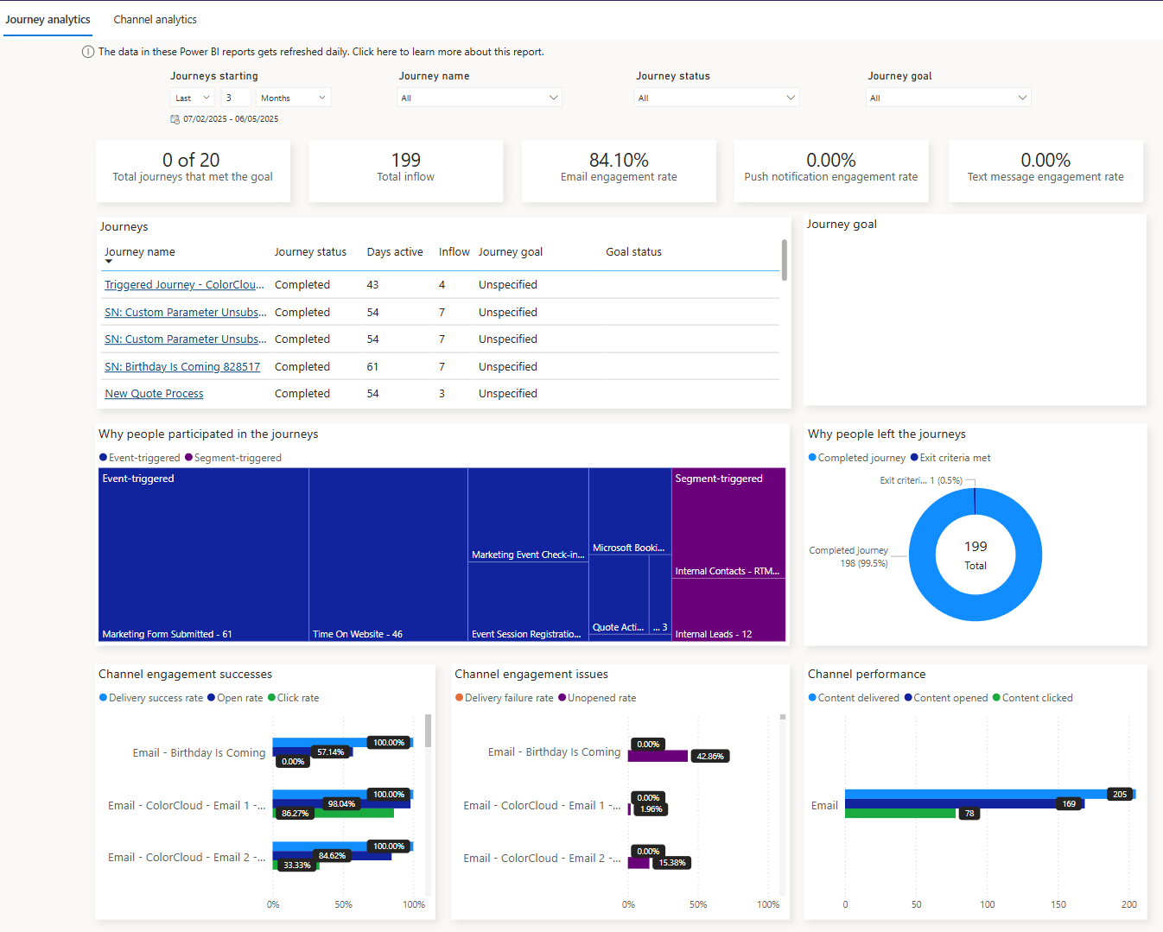Click the number field showing 3
The width and height of the screenshot is (1163, 932).
(x=235, y=98)
